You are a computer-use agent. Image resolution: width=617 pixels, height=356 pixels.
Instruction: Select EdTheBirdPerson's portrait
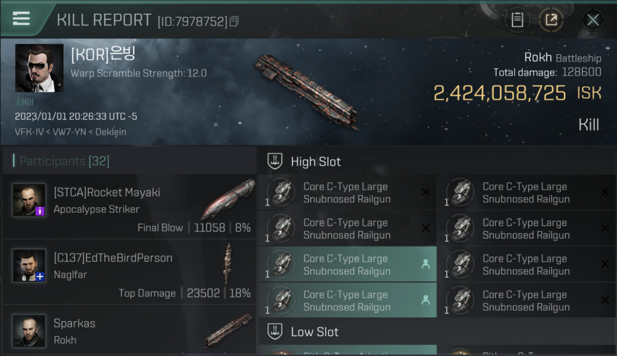click(29, 265)
